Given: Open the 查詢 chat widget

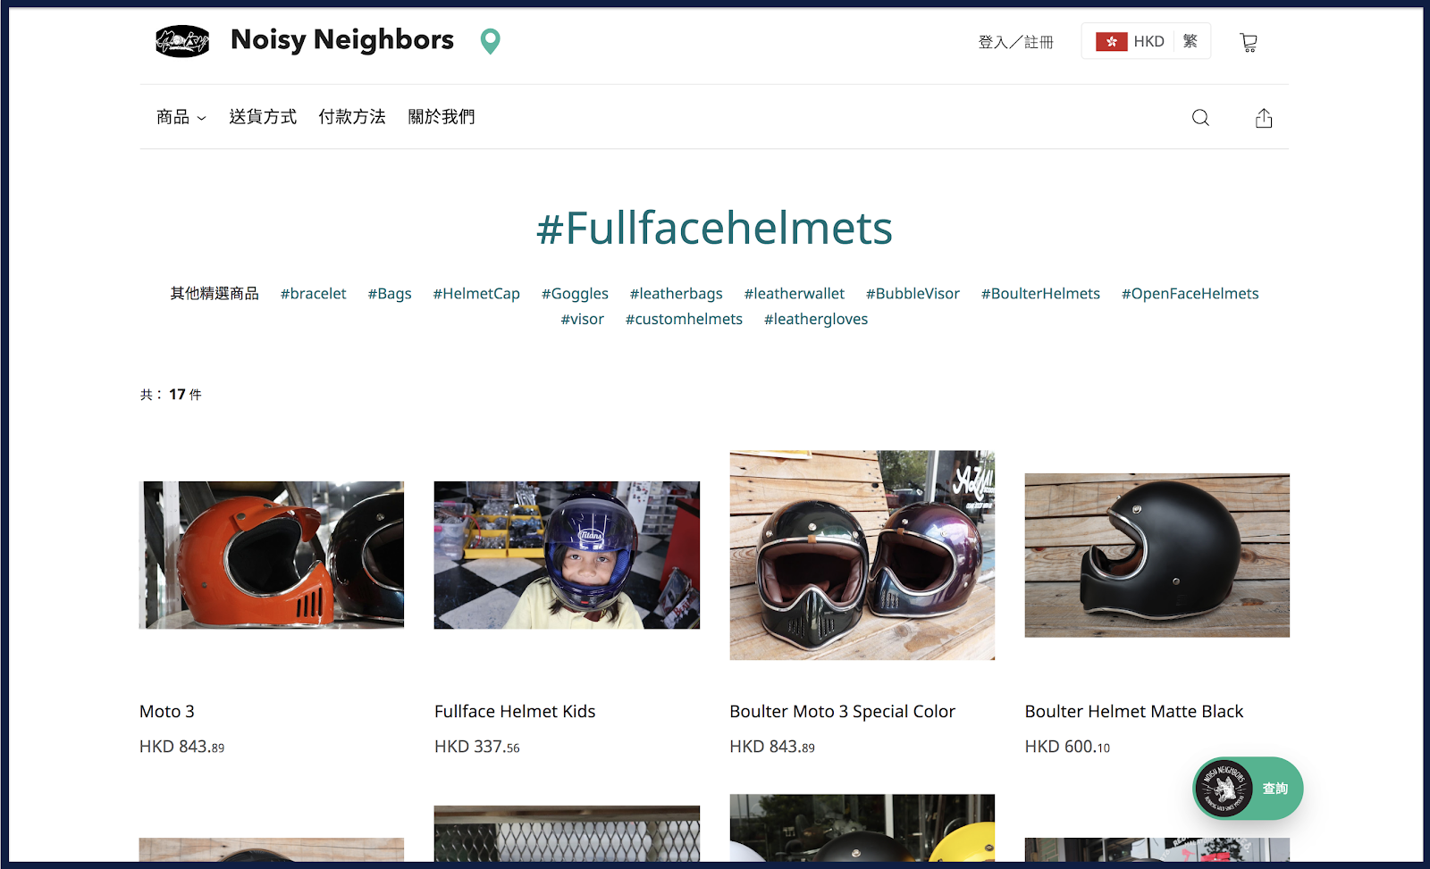Looking at the screenshot, I should coord(1248,789).
